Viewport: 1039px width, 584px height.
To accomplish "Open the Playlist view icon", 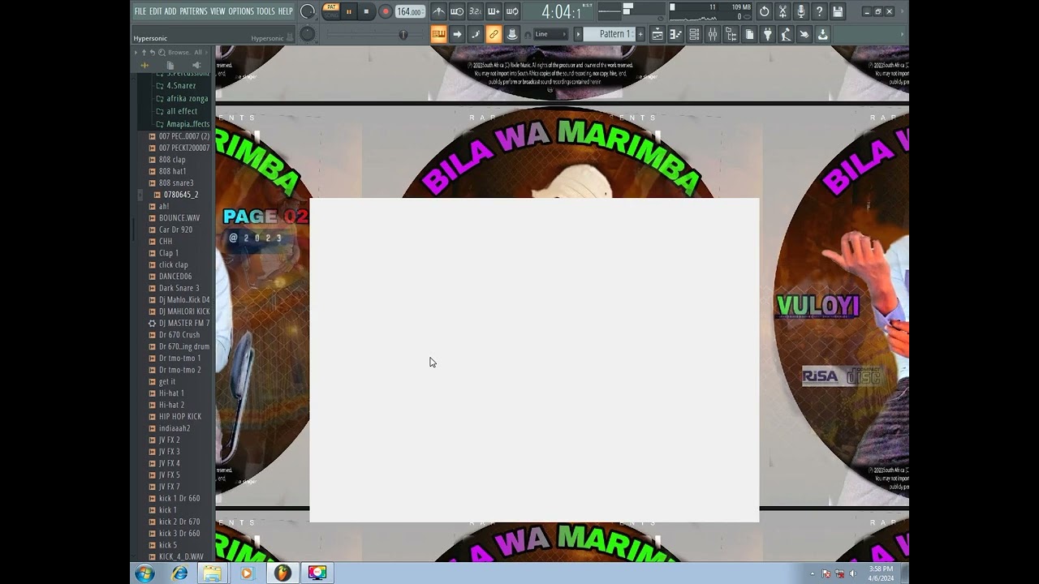I will [x=657, y=34].
